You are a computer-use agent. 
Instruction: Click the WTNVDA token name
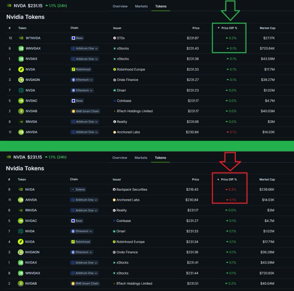coord(33,38)
